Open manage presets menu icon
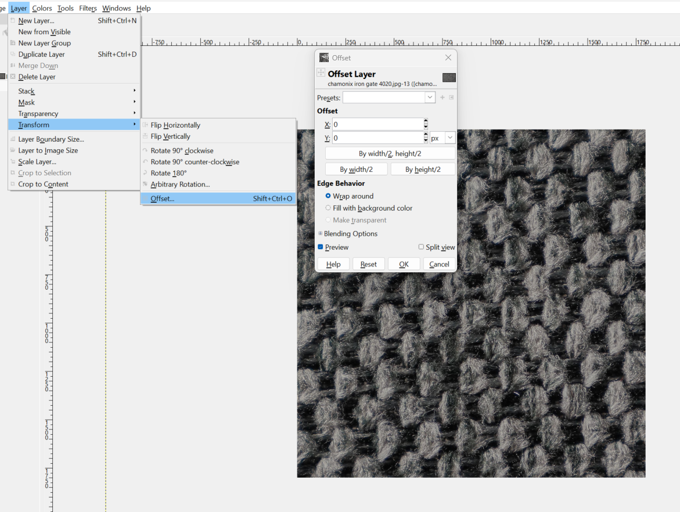Image resolution: width=680 pixels, height=512 pixels. tap(451, 98)
